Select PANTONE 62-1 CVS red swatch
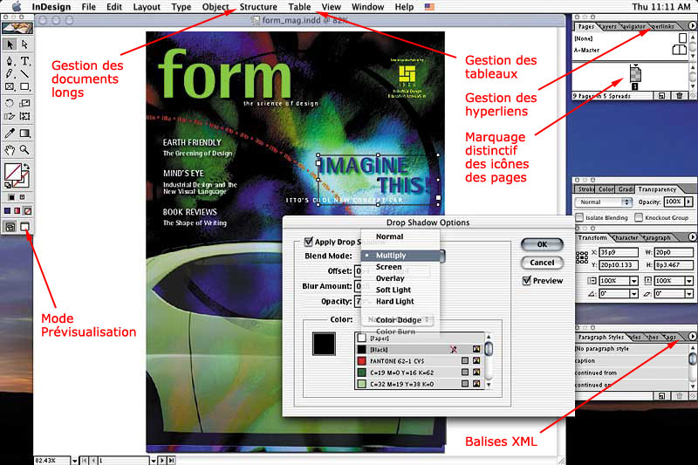Image resolution: width=698 pixels, height=465 pixels. [x=420, y=361]
